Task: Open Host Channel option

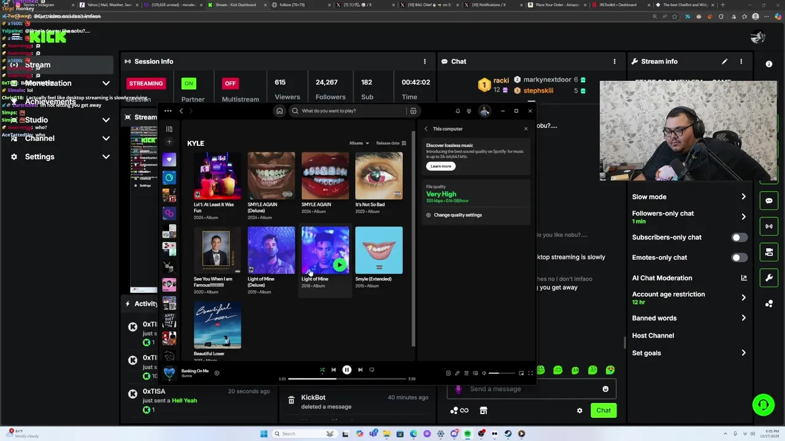Action: 653,336
